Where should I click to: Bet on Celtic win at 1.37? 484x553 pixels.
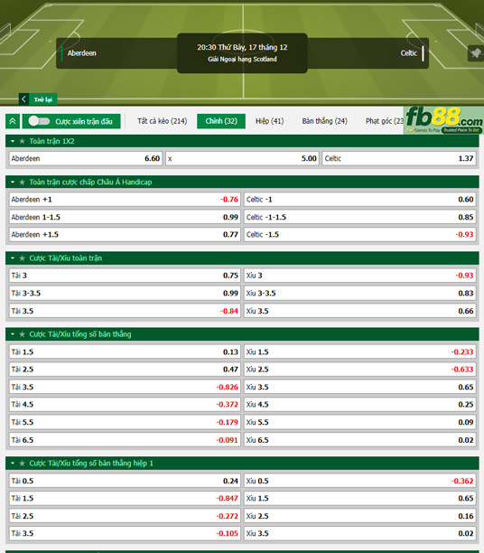point(399,158)
